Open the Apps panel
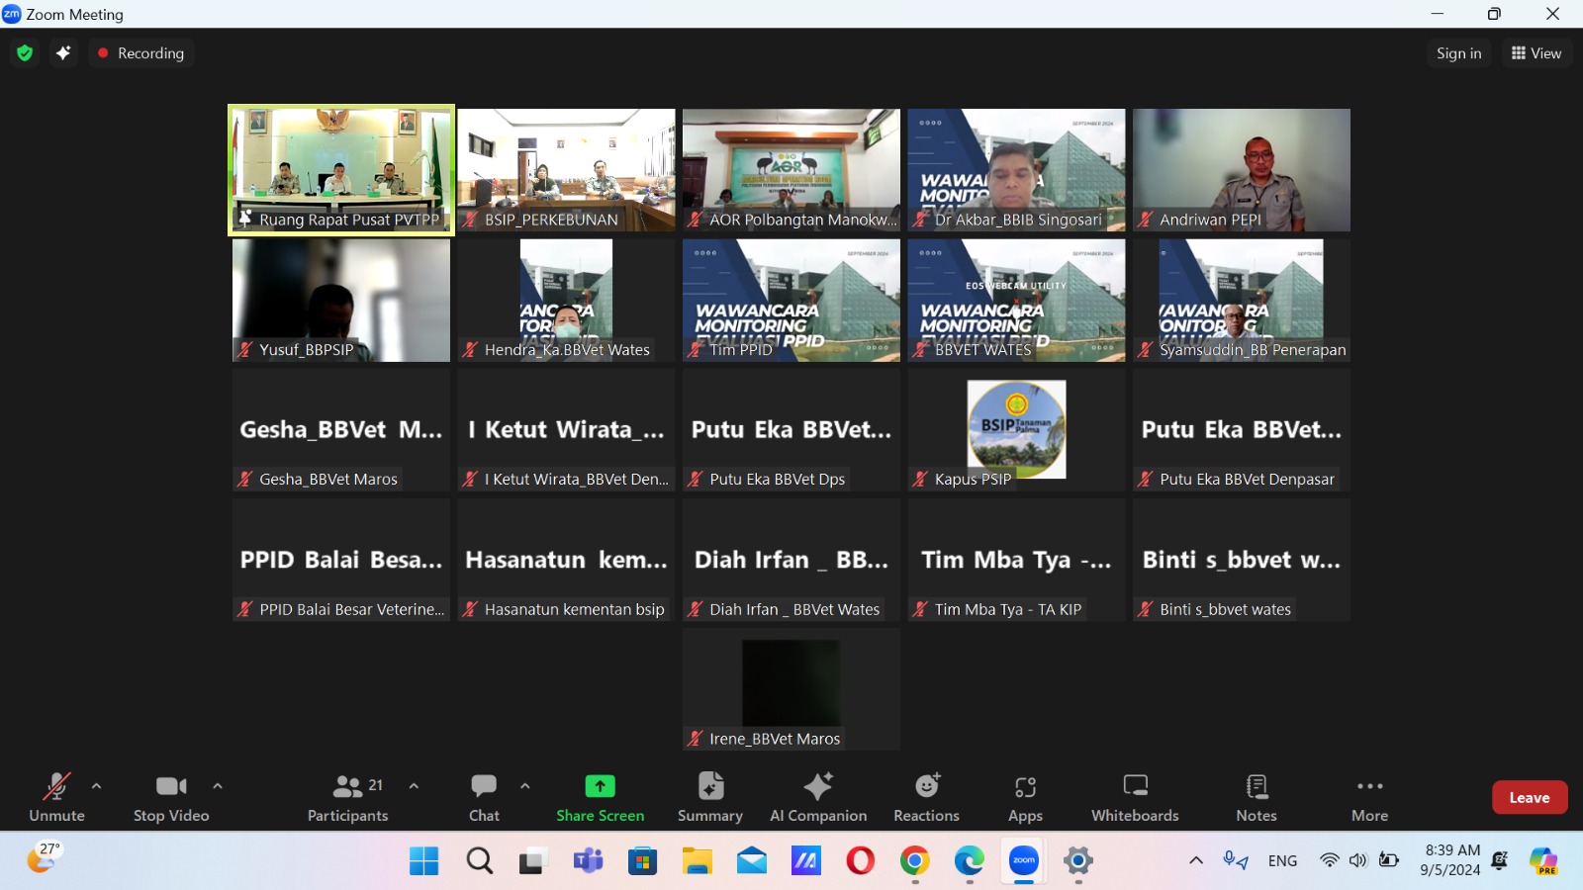The width and height of the screenshot is (1583, 890). 1025,797
